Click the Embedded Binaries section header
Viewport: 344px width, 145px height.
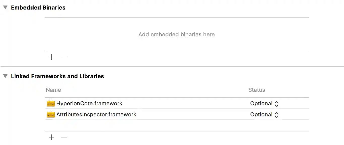coord(38,8)
